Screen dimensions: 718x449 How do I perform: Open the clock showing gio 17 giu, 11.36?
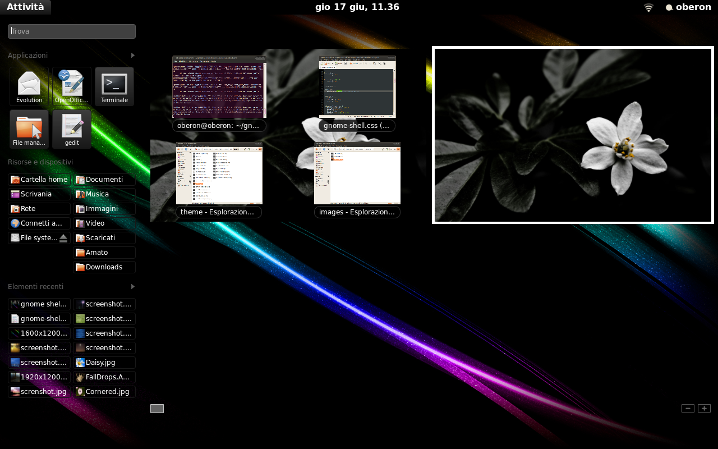click(357, 7)
